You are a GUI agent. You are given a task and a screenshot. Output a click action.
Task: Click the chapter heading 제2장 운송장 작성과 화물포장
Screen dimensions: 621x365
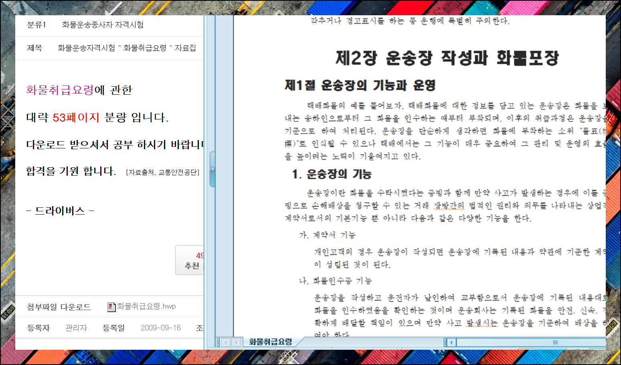[x=447, y=58]
